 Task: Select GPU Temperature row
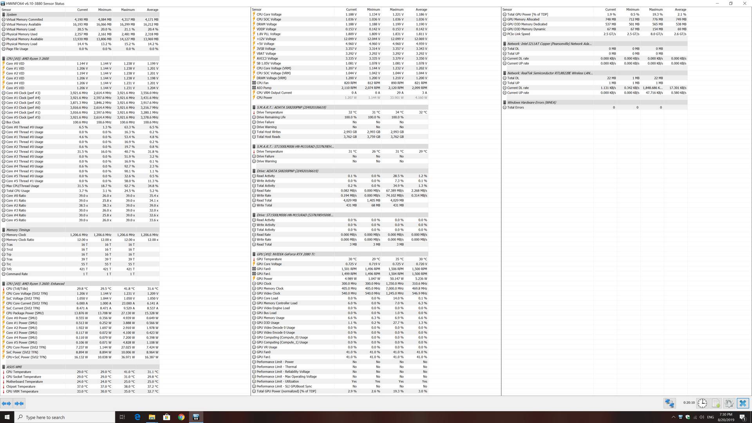340,259
